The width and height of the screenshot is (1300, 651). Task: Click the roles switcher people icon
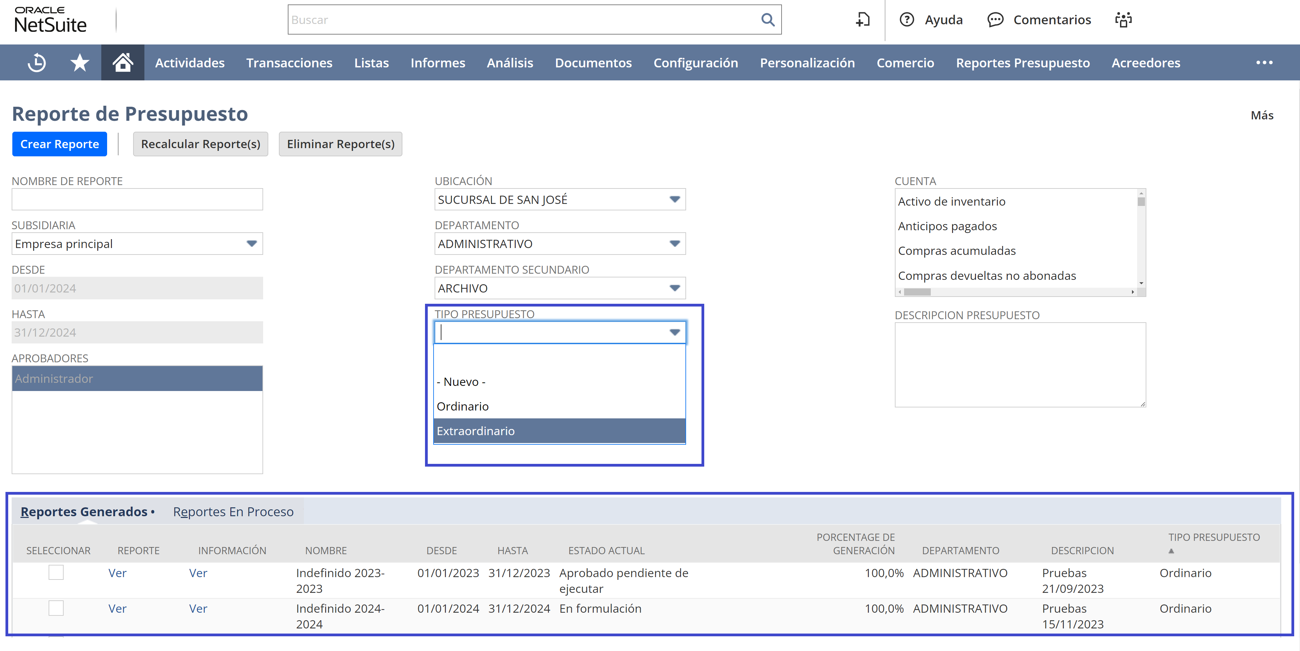tap(1123, 20)
